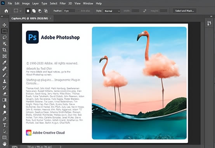Open the Window menu
Image resolution: width=215 pixels, height=148 pixels.
tap(88, 3)
